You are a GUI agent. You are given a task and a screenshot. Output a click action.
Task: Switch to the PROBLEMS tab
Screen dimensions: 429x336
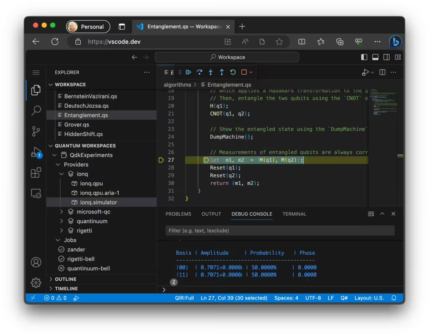178,214
